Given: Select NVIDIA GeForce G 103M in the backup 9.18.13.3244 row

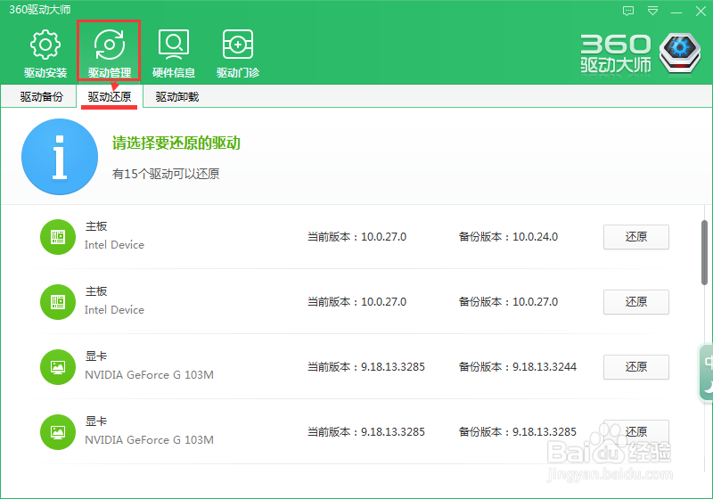Looking at the screenshot, I should click(x=149, y=375).
